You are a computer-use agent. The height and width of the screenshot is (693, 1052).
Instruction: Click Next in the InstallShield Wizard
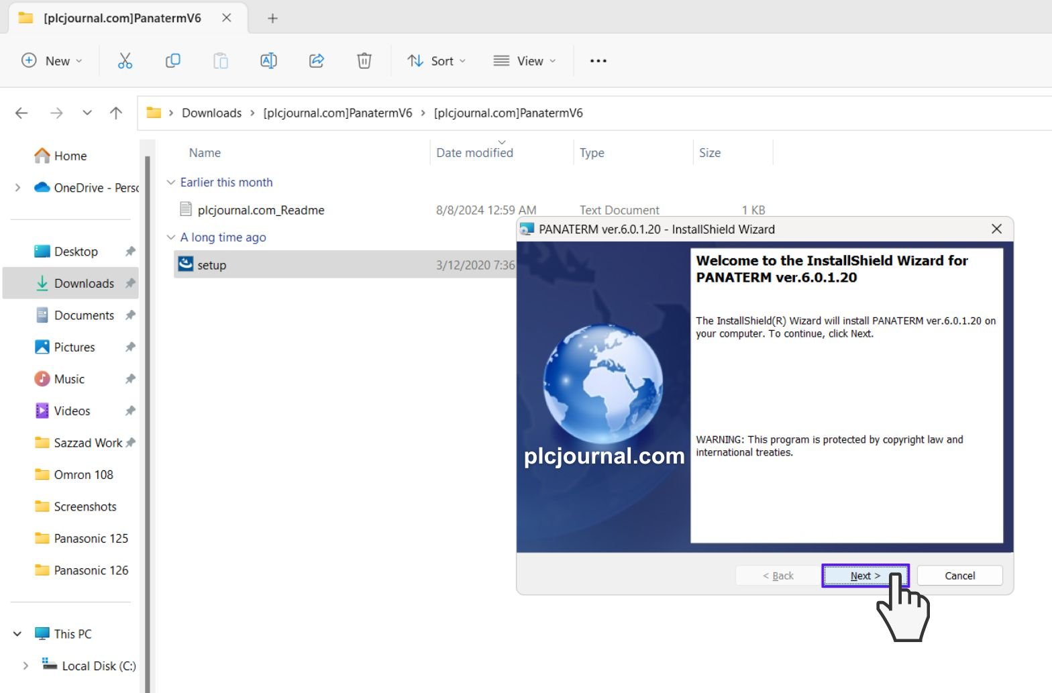pos(865,576)
